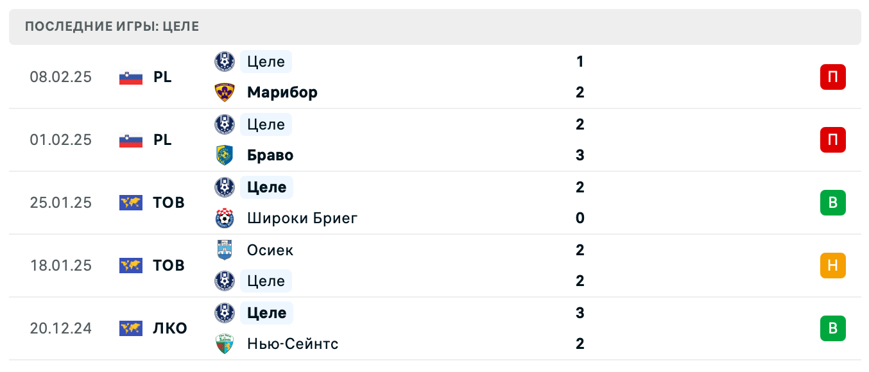Click the green win badge for 20.12.24
The height and width of the screenshot is (372, 869).
point(832,328)
